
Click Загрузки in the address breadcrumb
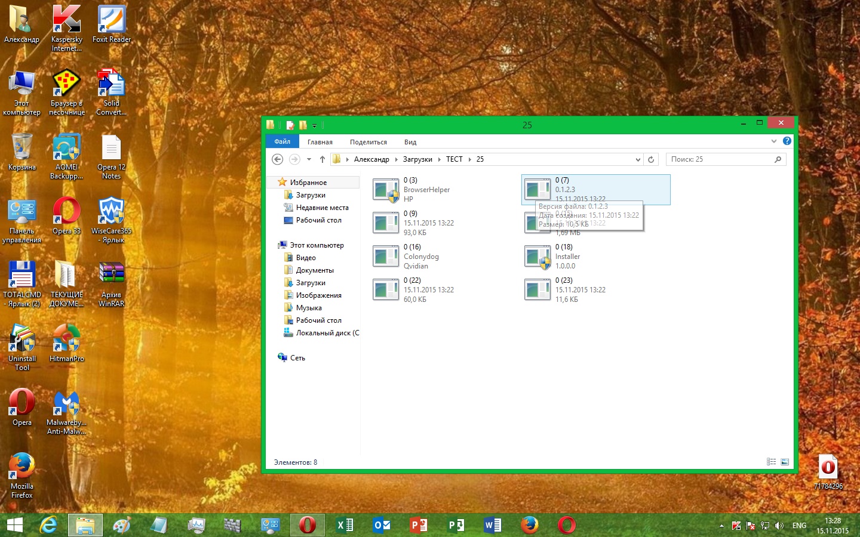tap(417, 159)
